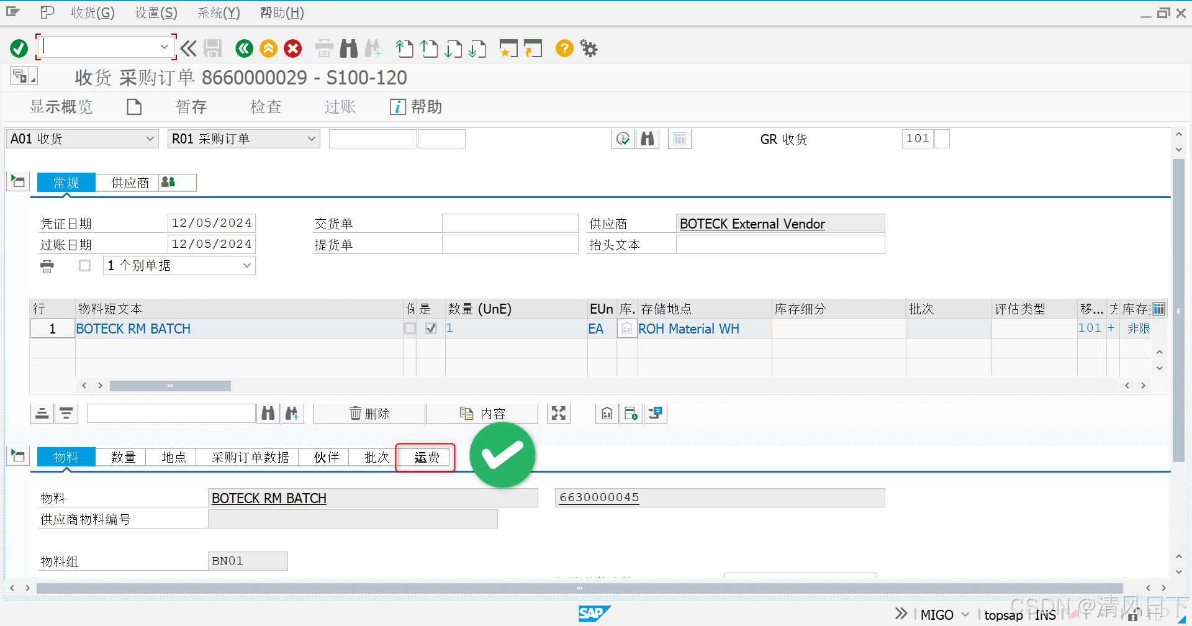Click the Print icon in the standard toolbar

[x=324, y=48]
